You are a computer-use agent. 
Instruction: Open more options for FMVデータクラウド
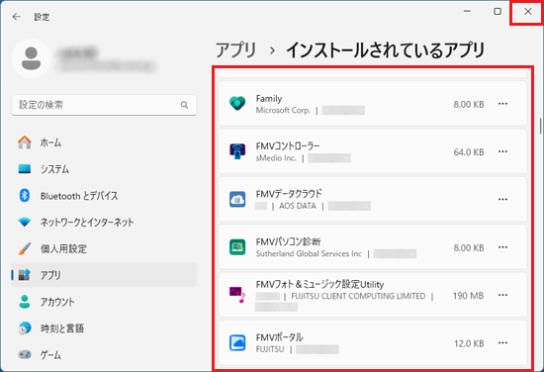[502, 199]
